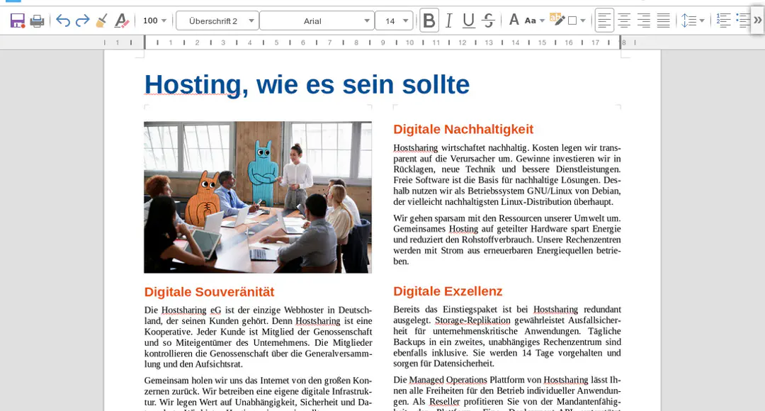Toggle italic formatting
765x411 pixels.
449,21
